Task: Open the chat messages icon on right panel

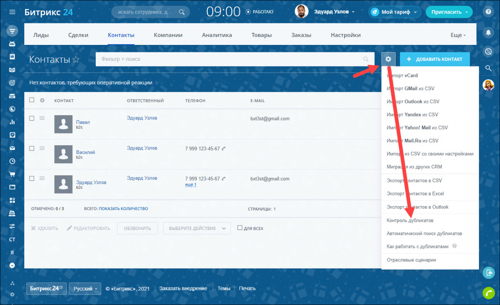Action: tap(488, 51)
